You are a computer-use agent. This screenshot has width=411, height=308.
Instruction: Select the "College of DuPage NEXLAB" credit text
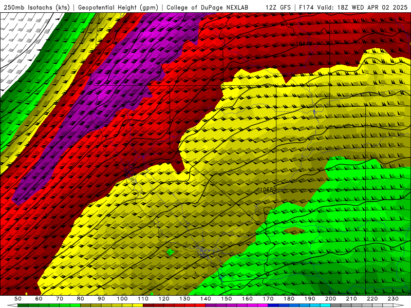208,7
